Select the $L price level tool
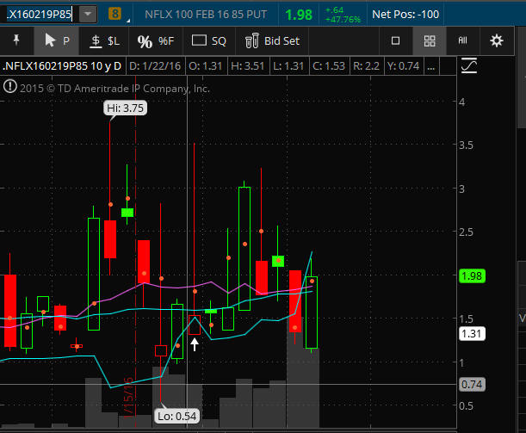The width and height of the screenshot is (526, 433). tap(104, 41)
